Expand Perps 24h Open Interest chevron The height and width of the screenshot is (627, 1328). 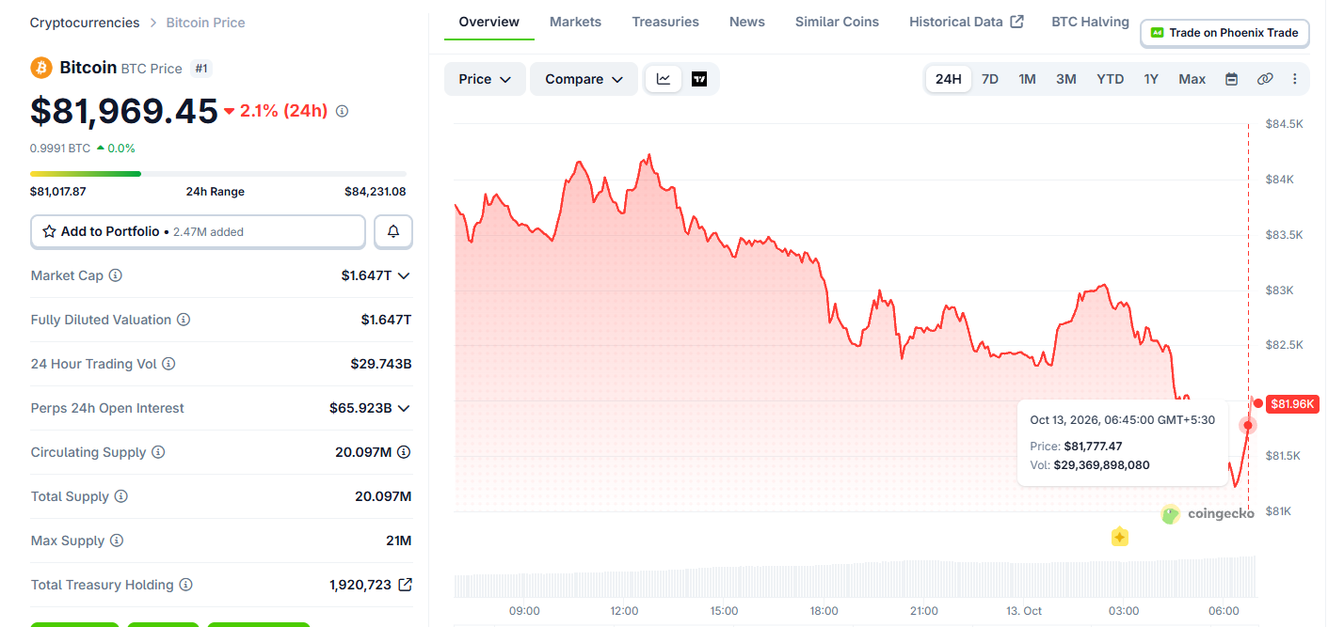[404, 408]
